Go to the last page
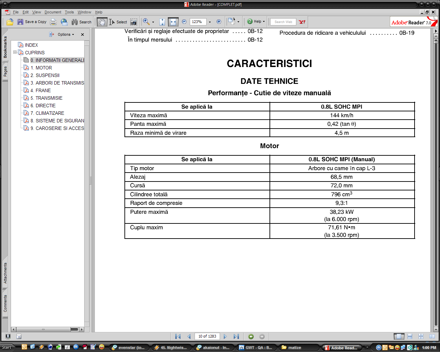This screenshot has width=440, height=352. coord(236,337)
